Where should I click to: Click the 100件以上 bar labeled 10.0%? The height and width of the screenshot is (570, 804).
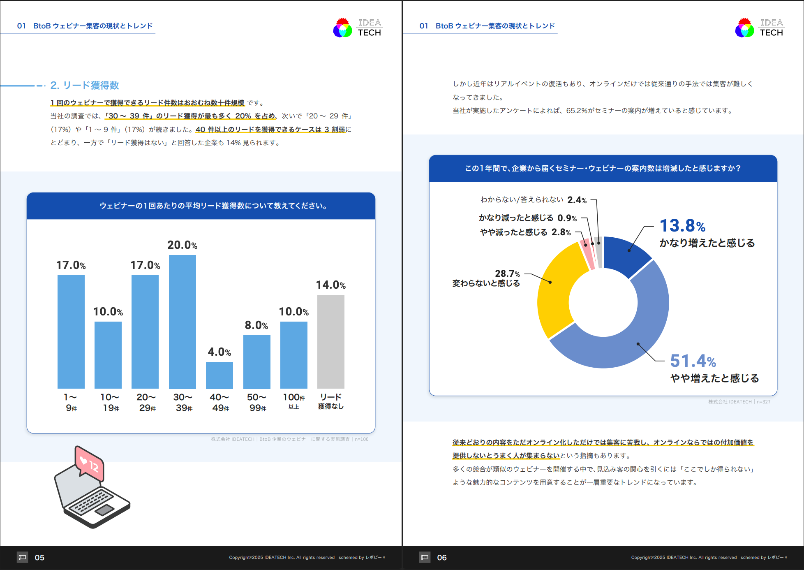(293, 355)
